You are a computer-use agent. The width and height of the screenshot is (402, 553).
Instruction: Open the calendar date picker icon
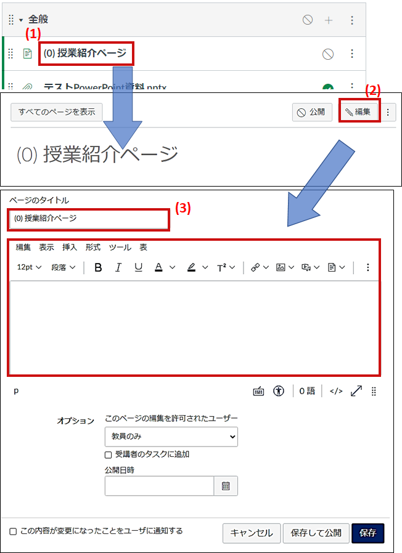(x=226, y=486)
